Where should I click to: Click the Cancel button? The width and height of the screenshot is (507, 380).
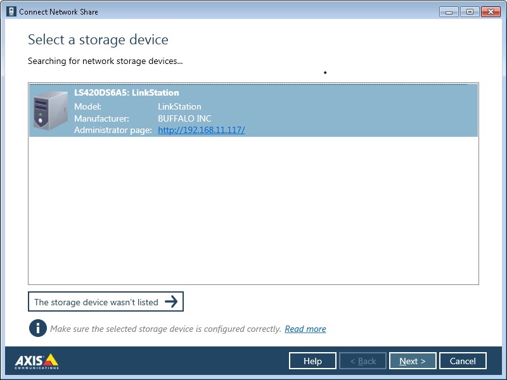463,361
